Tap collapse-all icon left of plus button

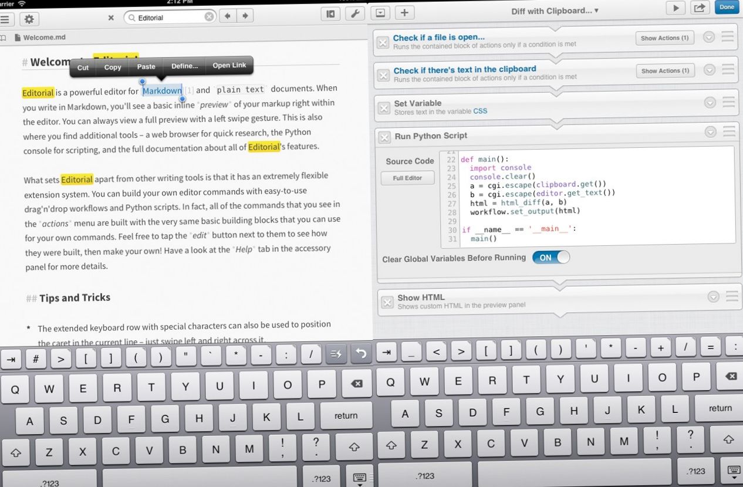tap(381, 12)
